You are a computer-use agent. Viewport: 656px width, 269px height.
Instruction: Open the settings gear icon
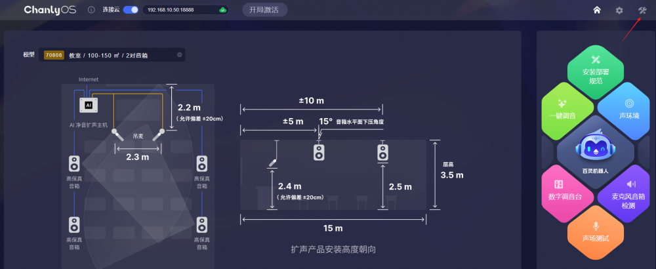(x=619, y=10)
